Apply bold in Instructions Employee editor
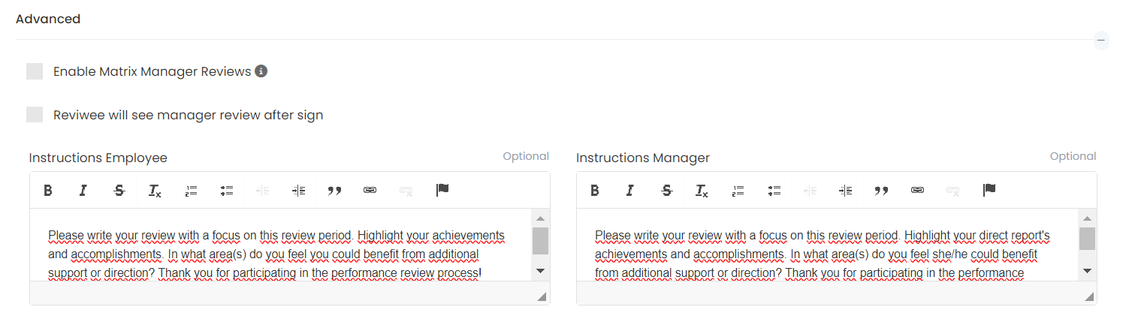 48,191
